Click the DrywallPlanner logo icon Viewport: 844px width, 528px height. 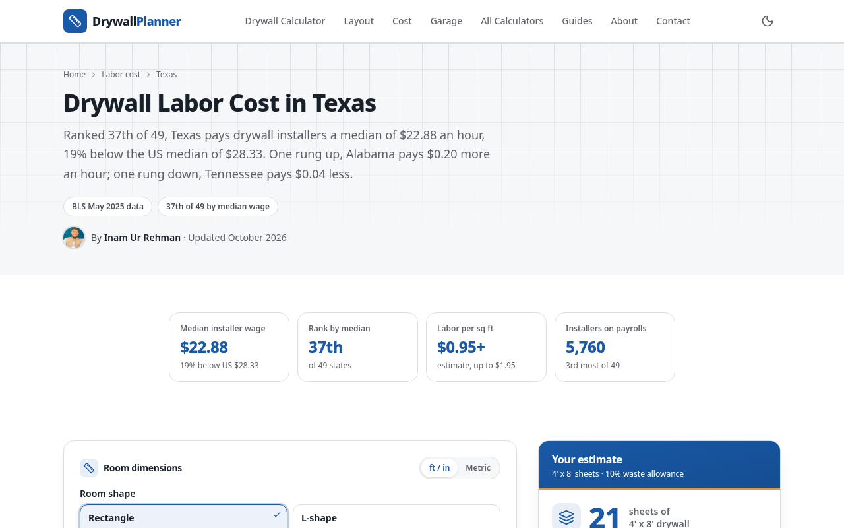coord(75,21)
